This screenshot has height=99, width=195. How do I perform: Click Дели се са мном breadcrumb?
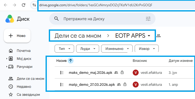click(78, 36)
